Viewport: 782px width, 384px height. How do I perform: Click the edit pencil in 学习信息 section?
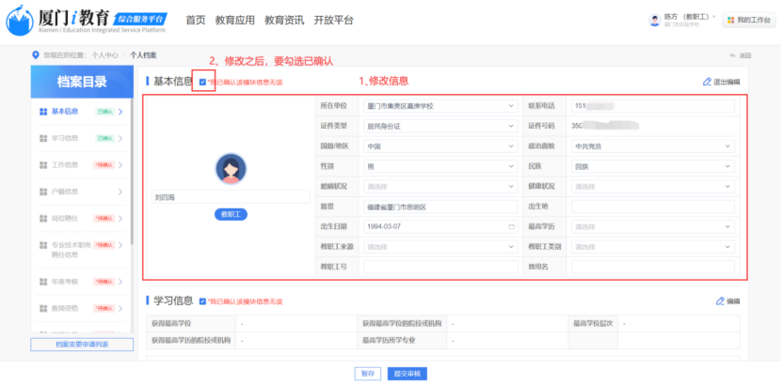point(720,301)
